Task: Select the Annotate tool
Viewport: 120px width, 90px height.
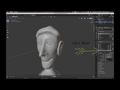Action: [x=8, y=35]
